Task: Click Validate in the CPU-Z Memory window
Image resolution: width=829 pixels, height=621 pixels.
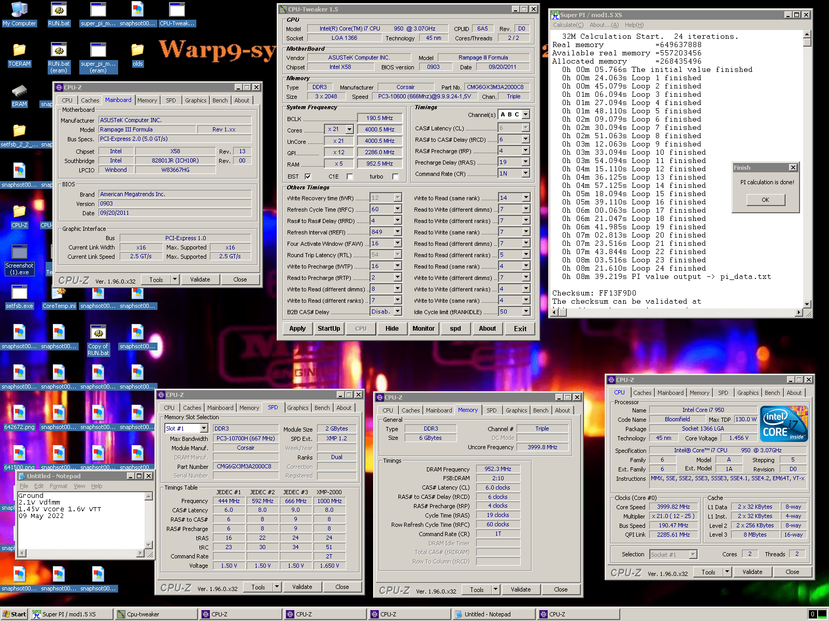Action: point(521,589)
